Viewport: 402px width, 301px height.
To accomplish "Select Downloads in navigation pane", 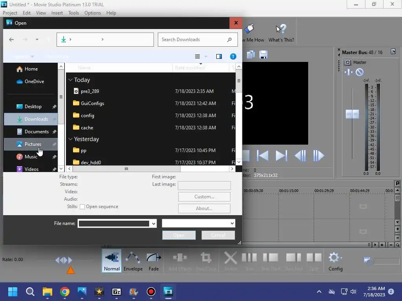I will pyautogui.click(x=30, y=119).
